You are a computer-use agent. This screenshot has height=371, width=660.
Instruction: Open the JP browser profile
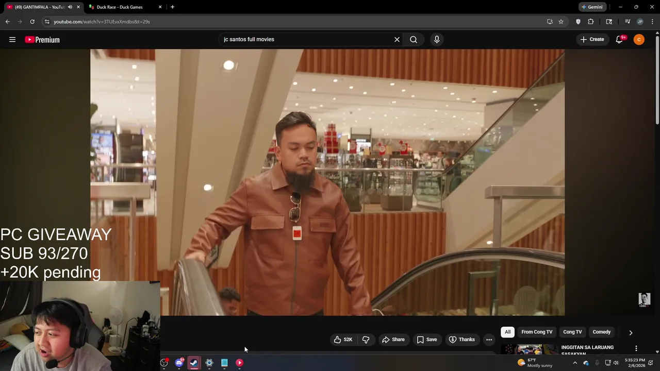coord(640,22)
